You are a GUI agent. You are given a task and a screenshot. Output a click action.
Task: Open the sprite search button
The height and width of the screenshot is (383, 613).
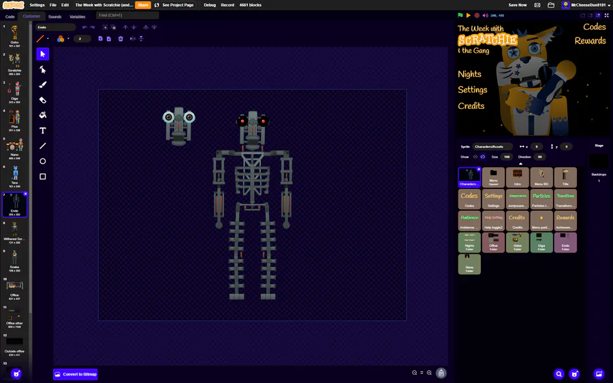pos(559,374)
